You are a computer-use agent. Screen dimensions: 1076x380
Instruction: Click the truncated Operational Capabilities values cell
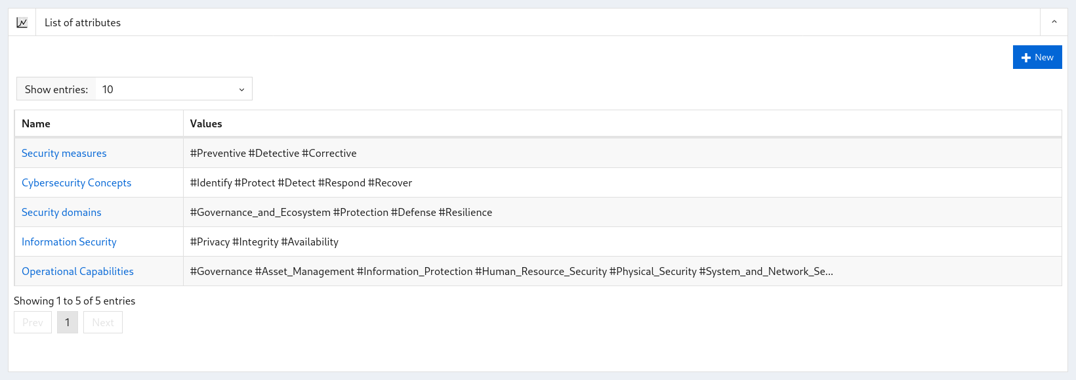pos(622,271)
